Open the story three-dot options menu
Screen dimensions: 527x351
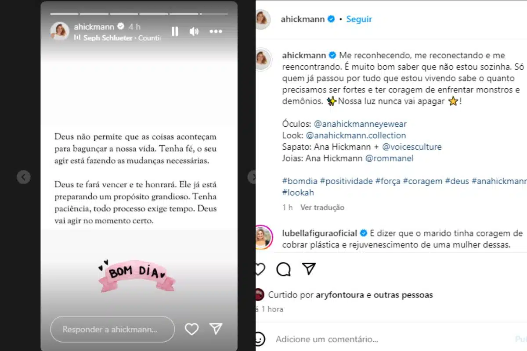(216, 32)
